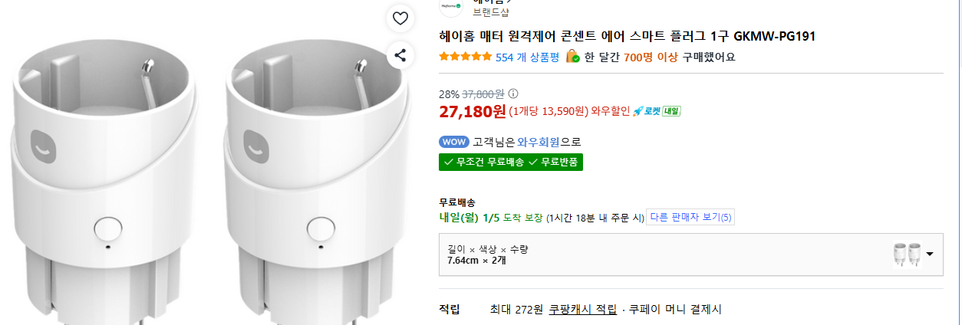The width and height of the screenshot is (962, 325).
Task: Add product to wishlist with heart icon
Action: (x=400, y=18)
